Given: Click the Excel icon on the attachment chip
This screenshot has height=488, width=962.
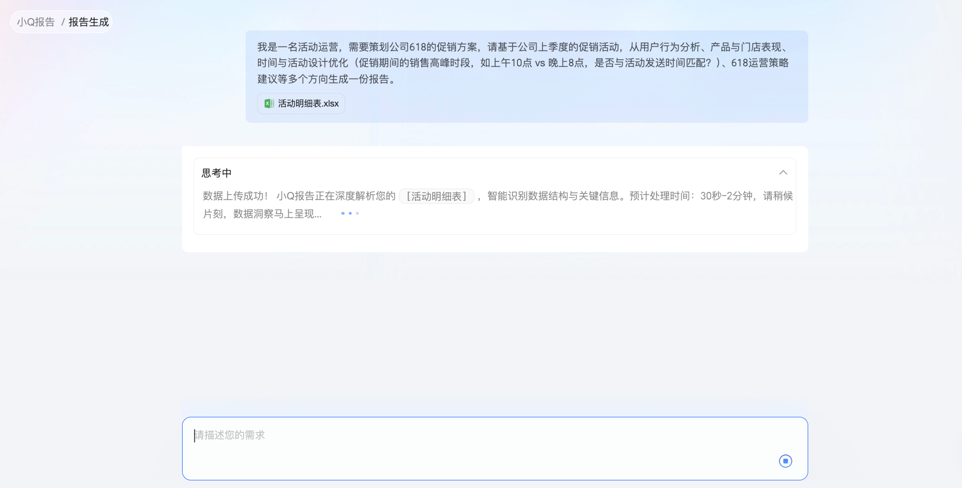Looking at the screenshot, I should (x=269, y=103).
